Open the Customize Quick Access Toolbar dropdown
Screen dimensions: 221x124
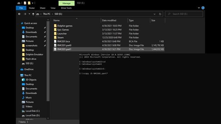[32, 3]
